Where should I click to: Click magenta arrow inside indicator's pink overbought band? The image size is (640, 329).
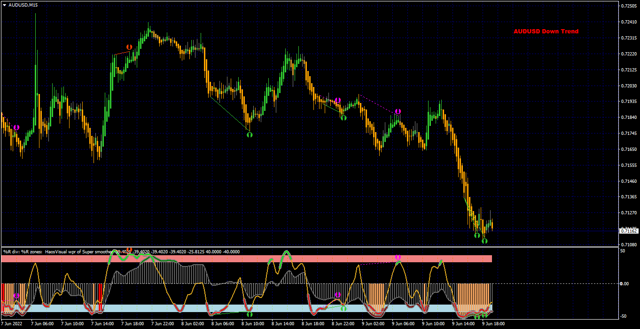pos(398,258)
